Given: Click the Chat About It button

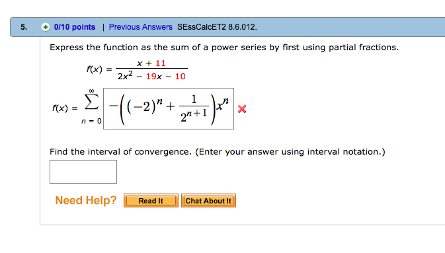Looking at the screenshot, I should 208,201.
